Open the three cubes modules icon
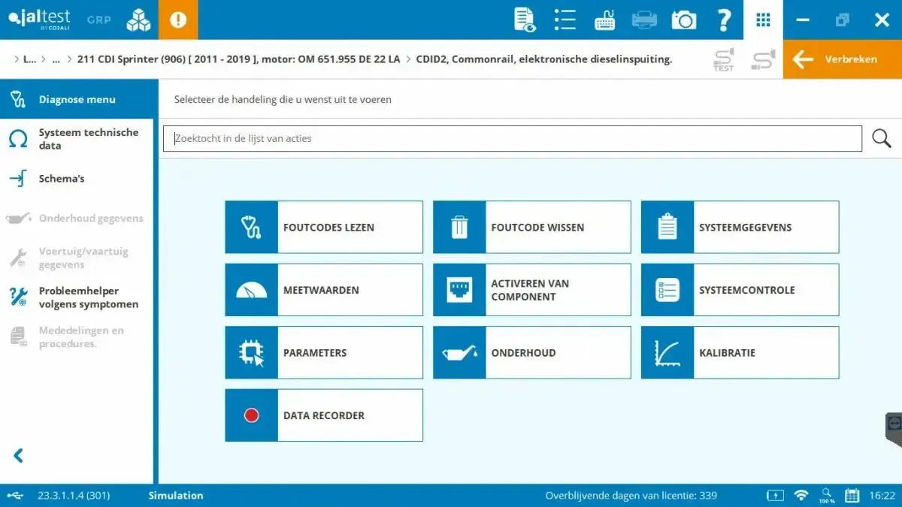The width and height of the screenshot is (902, 507). pyautogui.click(x=138, y=20)
